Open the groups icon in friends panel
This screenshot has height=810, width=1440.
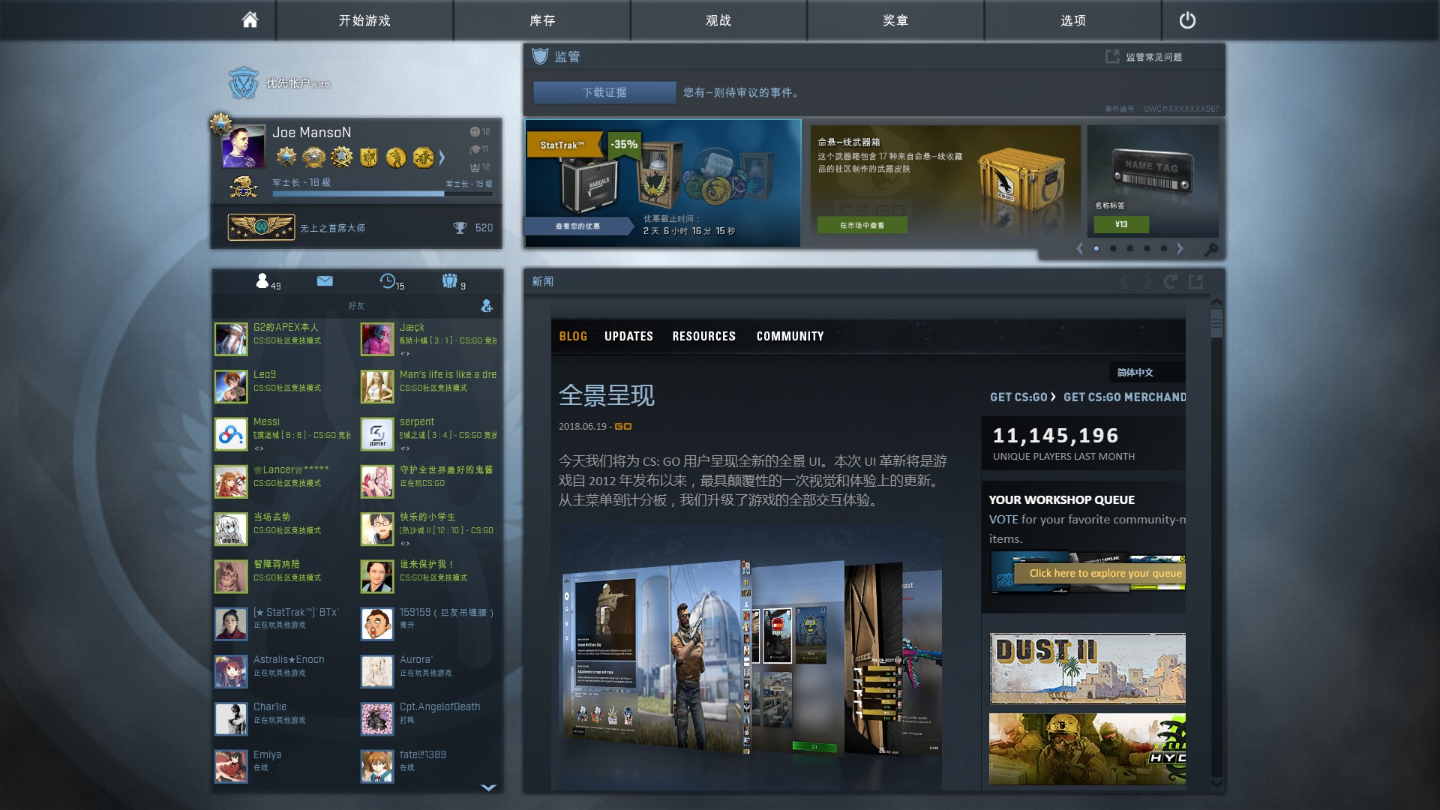pyautogui.click(x=449, y=281)
